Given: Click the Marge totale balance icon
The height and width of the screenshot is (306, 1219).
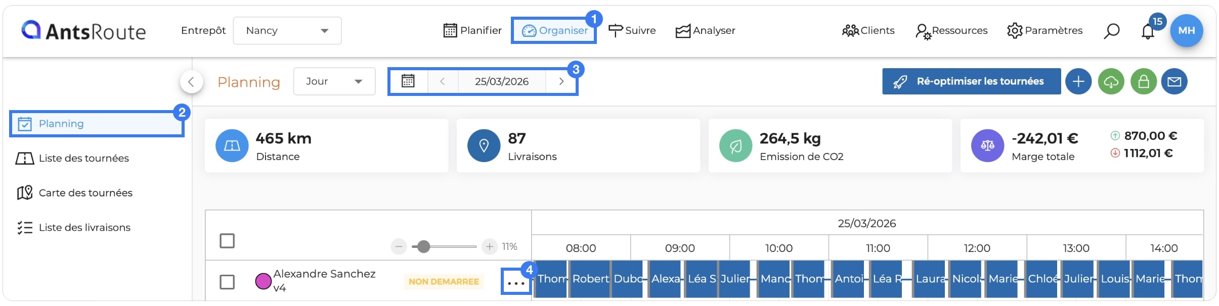Looking at the screenshot, I should [988, 145].
